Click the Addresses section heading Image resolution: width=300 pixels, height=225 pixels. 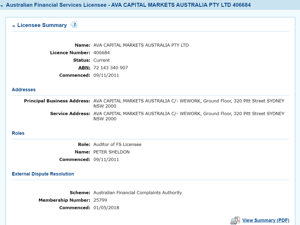(x=24, y=90)
